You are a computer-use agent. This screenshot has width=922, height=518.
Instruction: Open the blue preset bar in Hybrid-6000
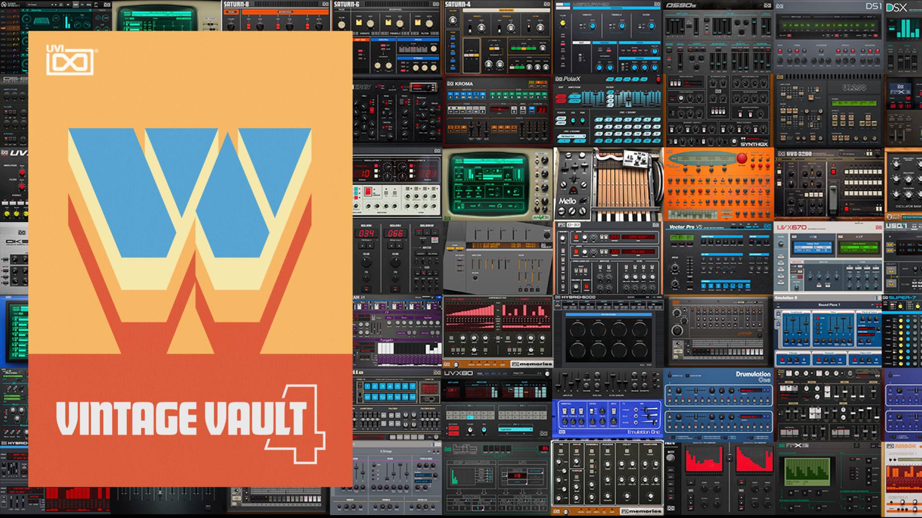(608, 314)
